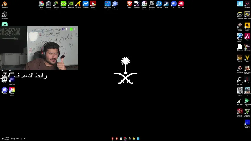
Task: Open Adobe After Effects 2026 shortcut
Action: pos(12,81)
